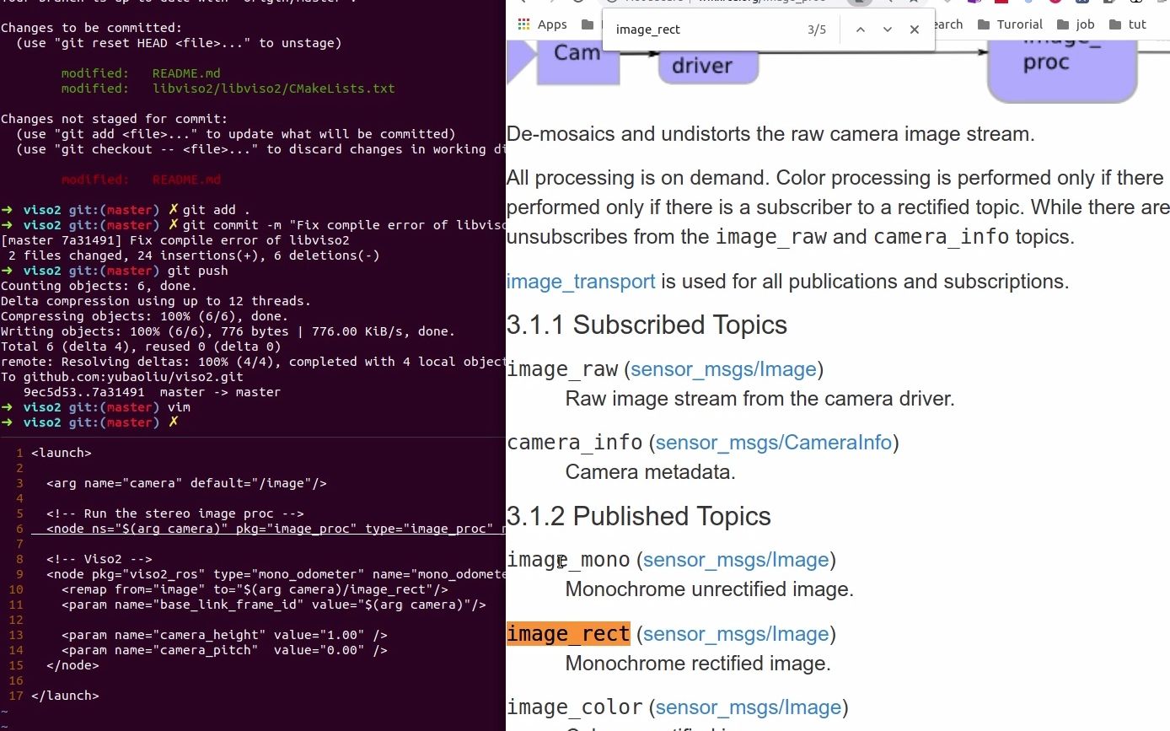Click the <launch> opening tag on line 1
Viewport: 1170px width, 731px height.
[62, 453]
